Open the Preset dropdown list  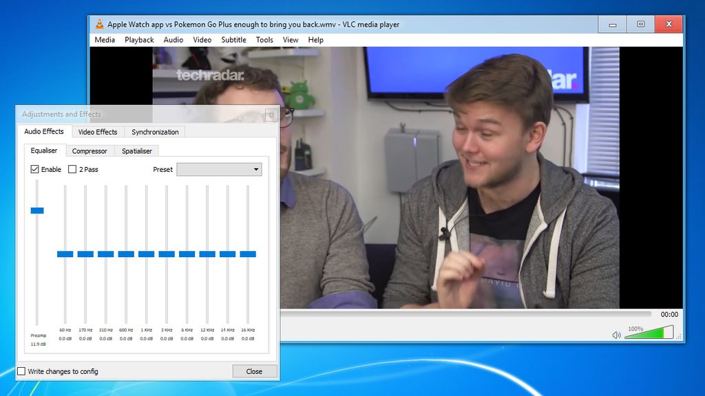[219, 169]
